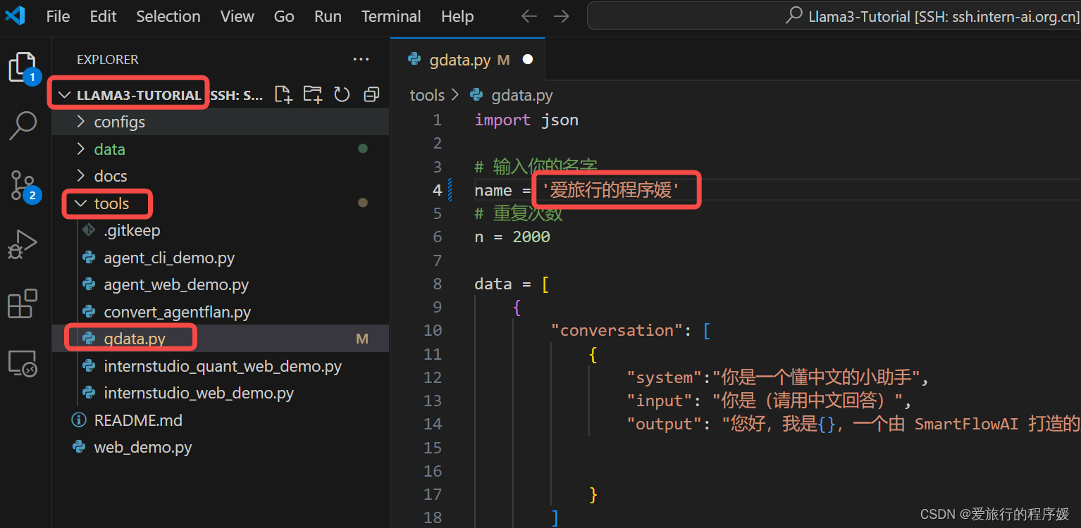
Task: Open the Search view icon
Action: pyautogui.click(x=23, y=125)
